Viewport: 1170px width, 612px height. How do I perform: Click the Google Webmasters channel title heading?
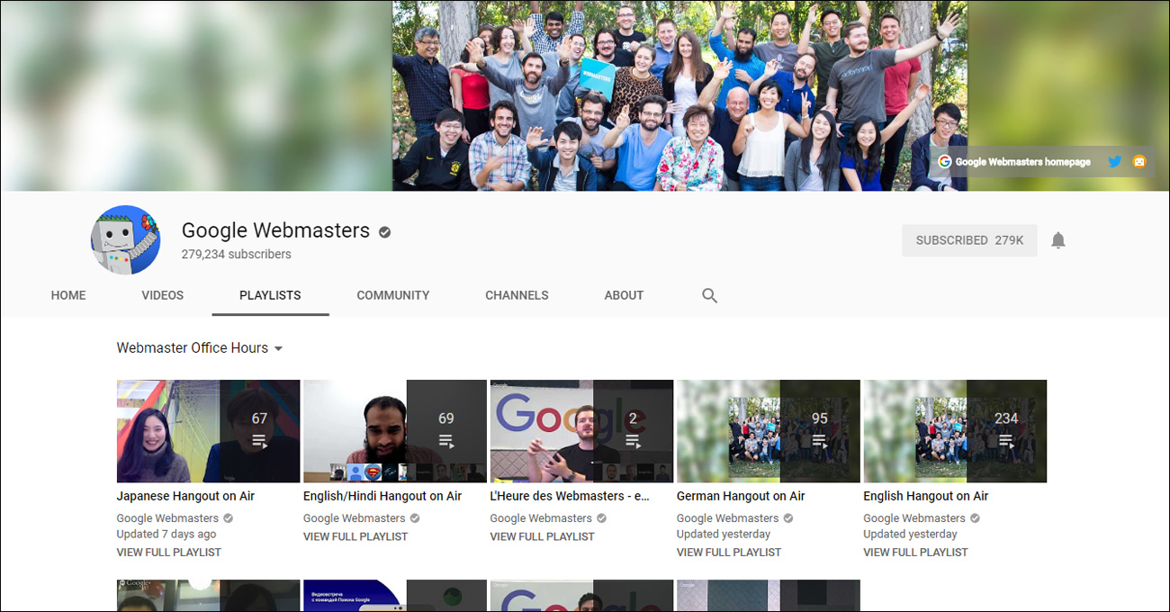click(275, 230)
